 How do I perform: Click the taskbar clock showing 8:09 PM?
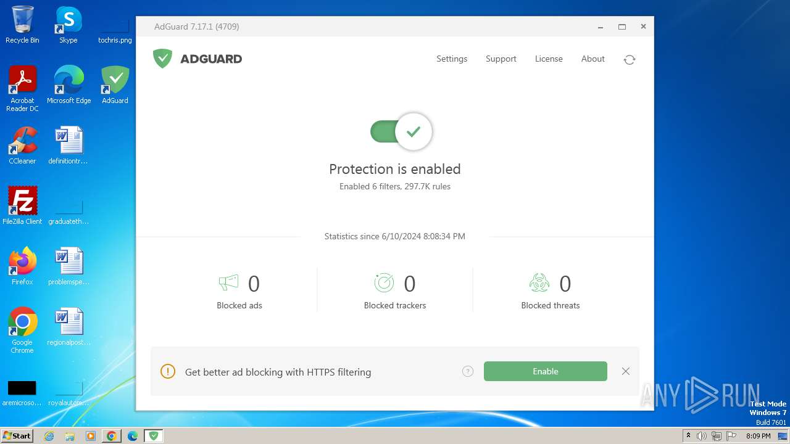759,436
